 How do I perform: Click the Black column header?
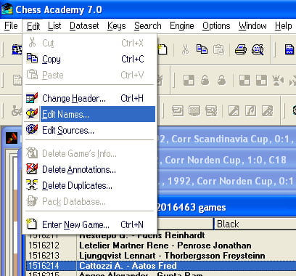tap(255, 224)
